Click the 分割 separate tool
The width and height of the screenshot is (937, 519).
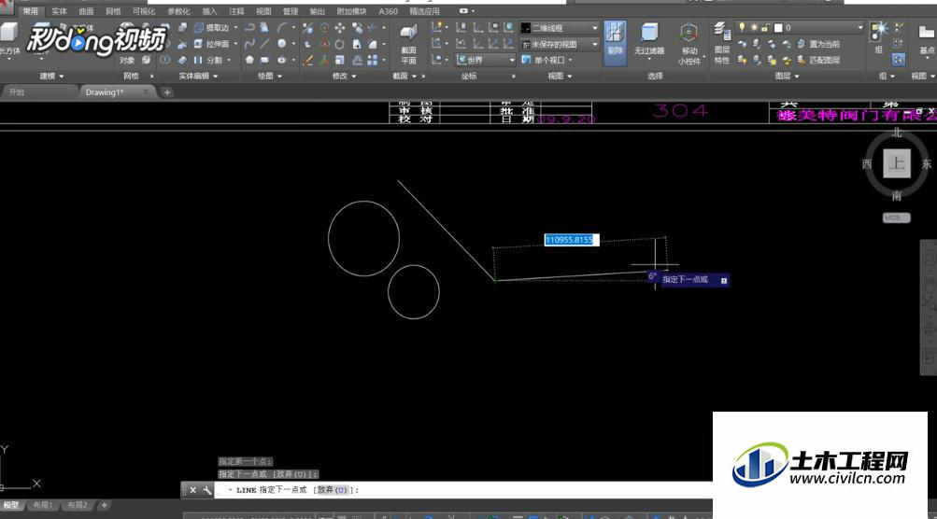pos(208,60)
